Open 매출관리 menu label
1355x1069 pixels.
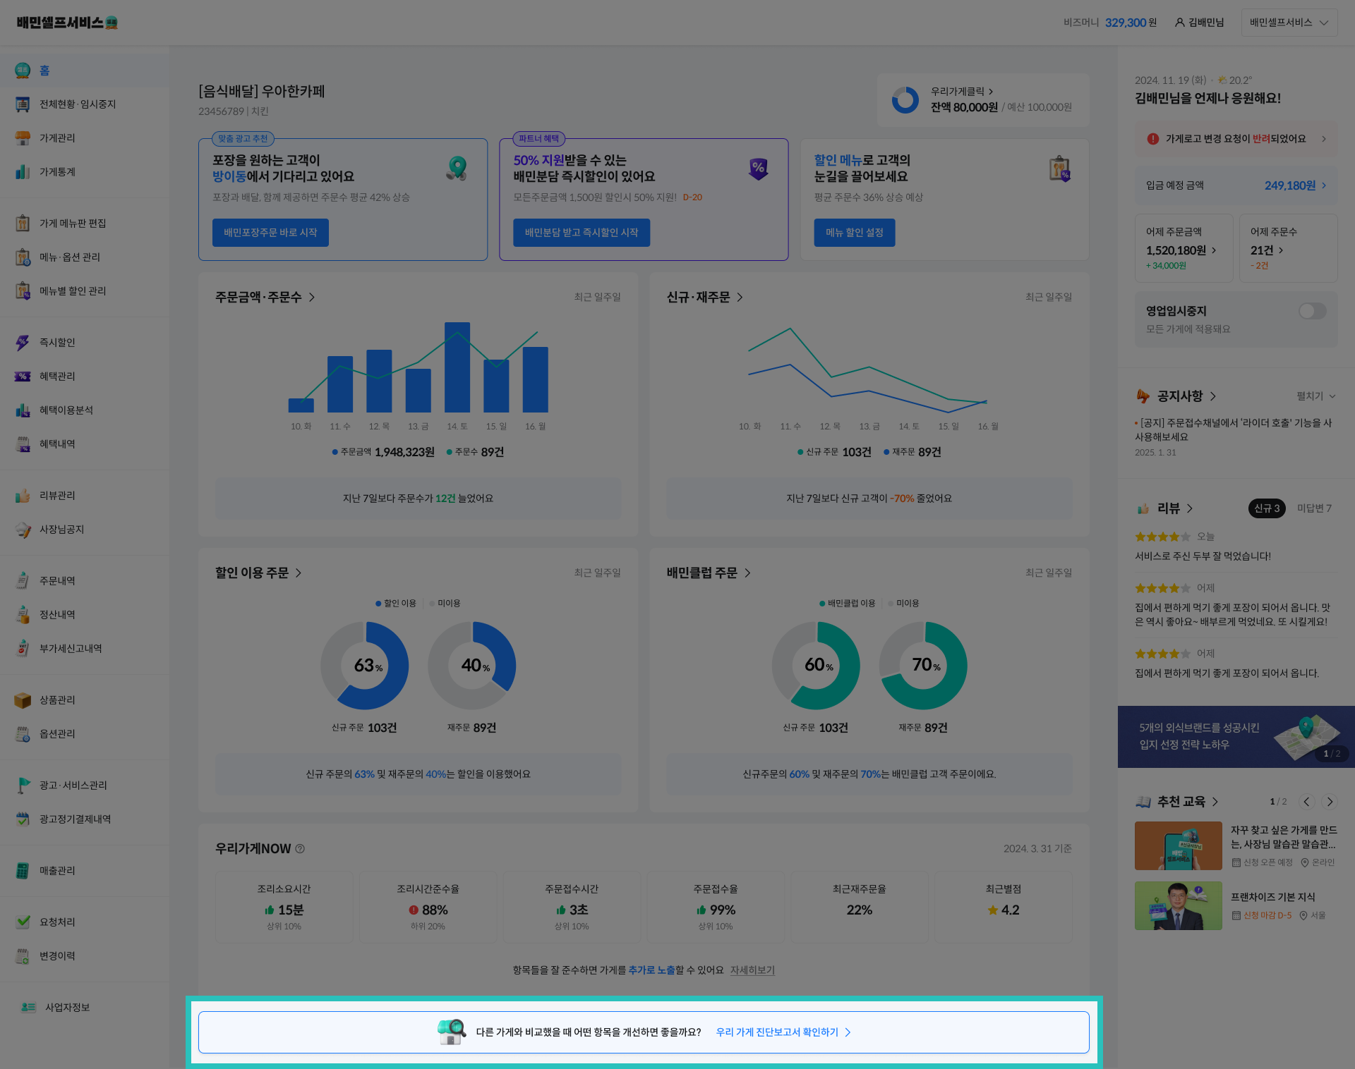point(57,871)
